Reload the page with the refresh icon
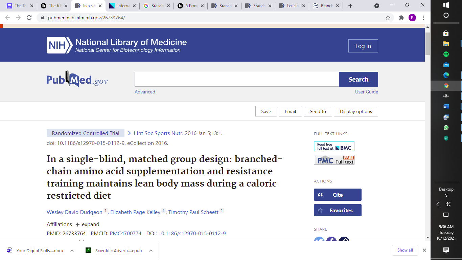462x260 pixels. click(29, 18)
